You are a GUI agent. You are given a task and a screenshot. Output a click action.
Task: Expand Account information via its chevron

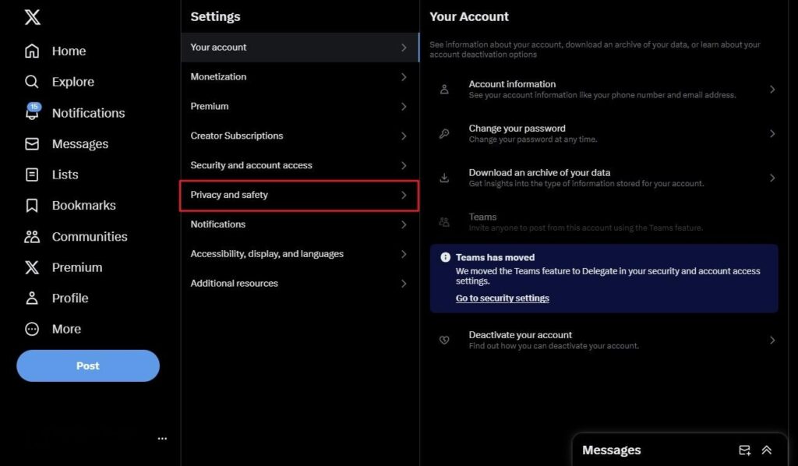pyautogui.click(x=772, y=90)
